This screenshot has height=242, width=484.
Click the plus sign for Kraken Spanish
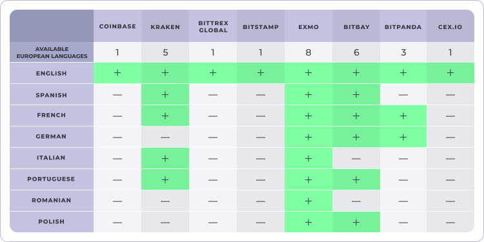[165, 94]
